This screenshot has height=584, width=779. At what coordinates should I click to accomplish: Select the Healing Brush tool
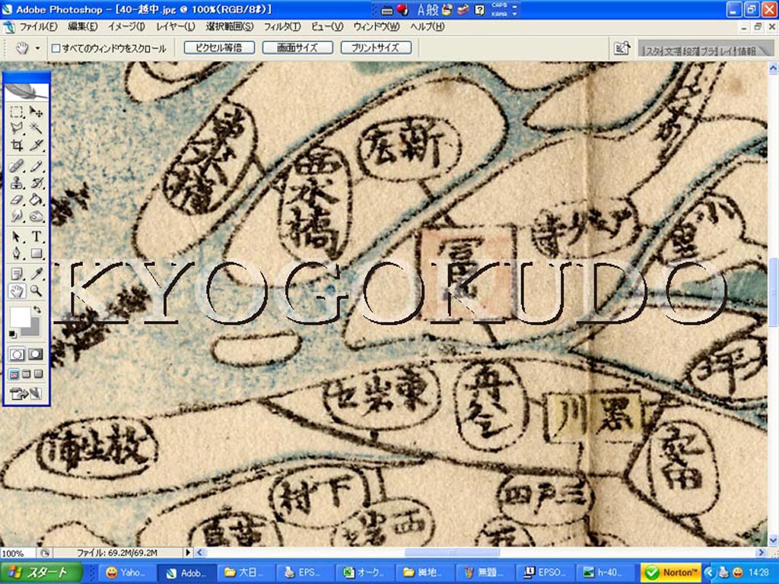pyautogui.click(x=17, y=165)
